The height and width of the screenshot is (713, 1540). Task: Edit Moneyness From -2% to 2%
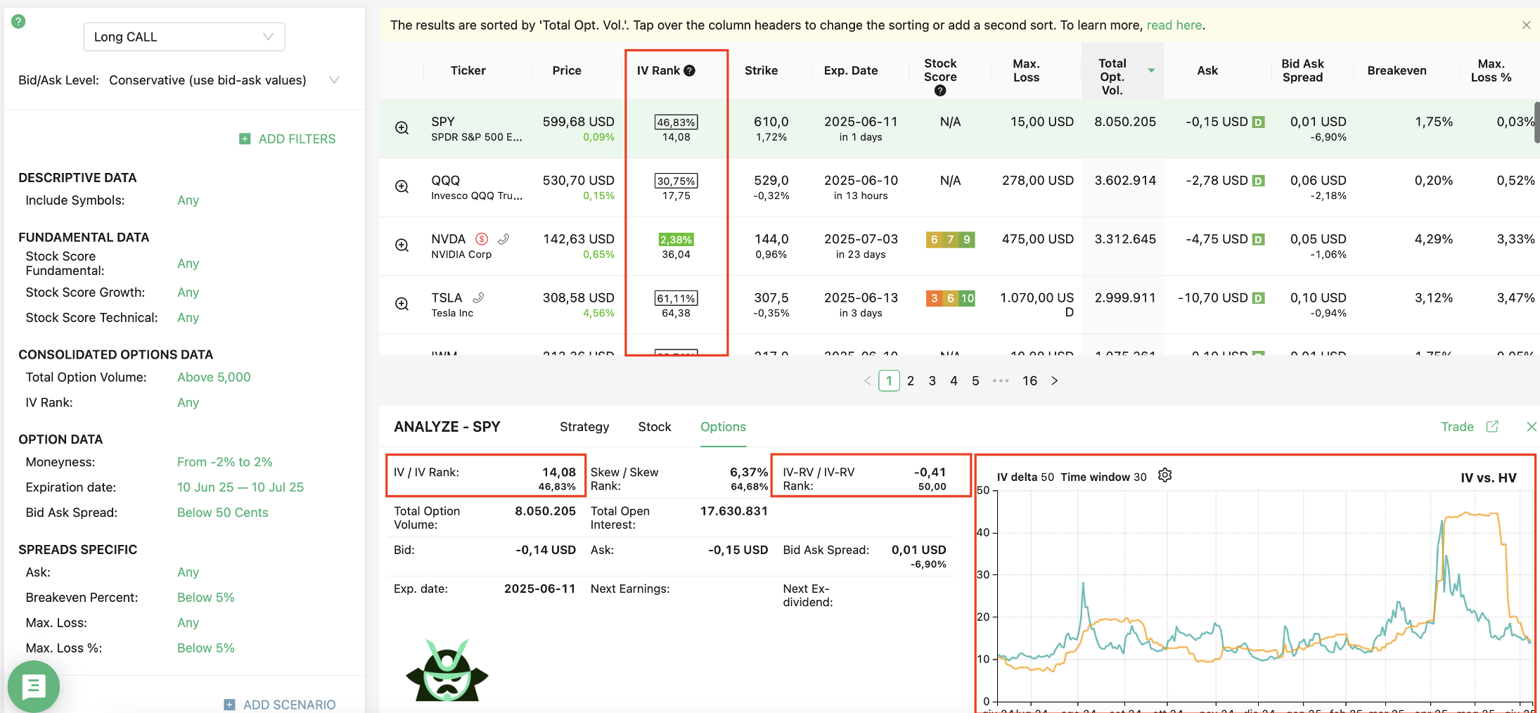click(x=224, y=462)
